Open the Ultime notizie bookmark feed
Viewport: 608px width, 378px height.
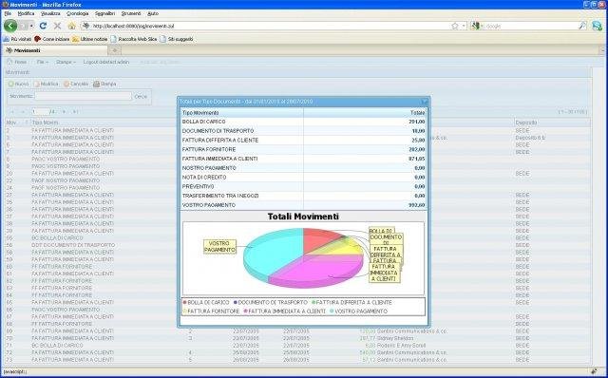pyautogui.click(x=90, y=39)
